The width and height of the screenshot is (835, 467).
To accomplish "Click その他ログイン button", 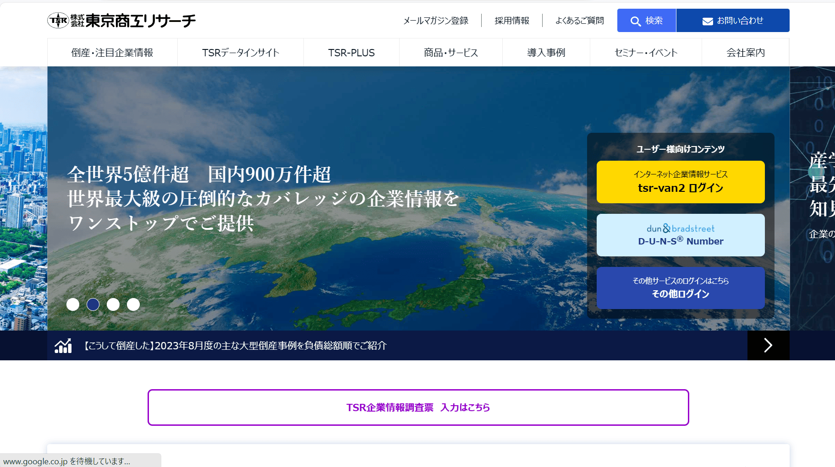I will (x=681, y=288).
